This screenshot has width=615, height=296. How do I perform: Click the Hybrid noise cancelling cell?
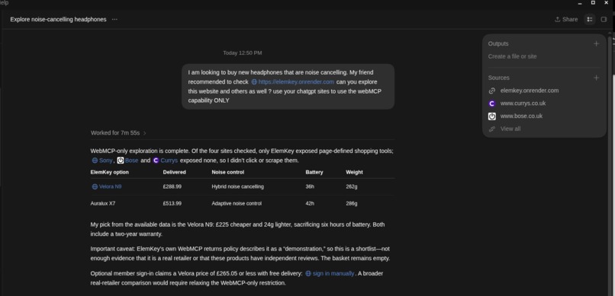[x=238, y=186]
